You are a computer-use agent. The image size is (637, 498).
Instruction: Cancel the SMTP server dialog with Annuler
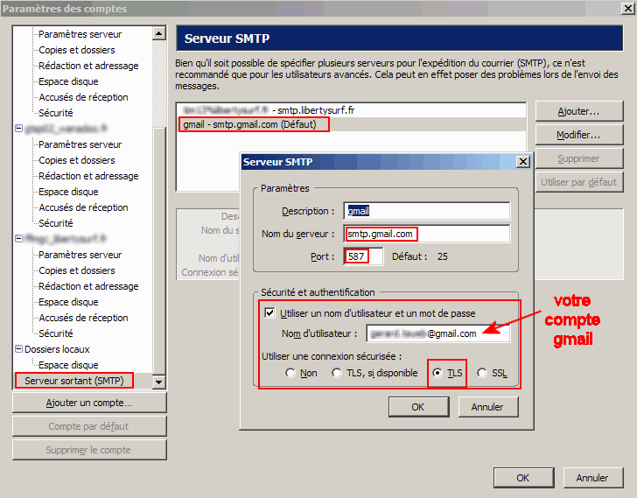(488, 407)
